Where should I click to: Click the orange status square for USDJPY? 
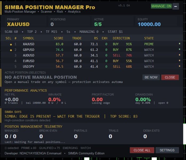tap(180, 66)
